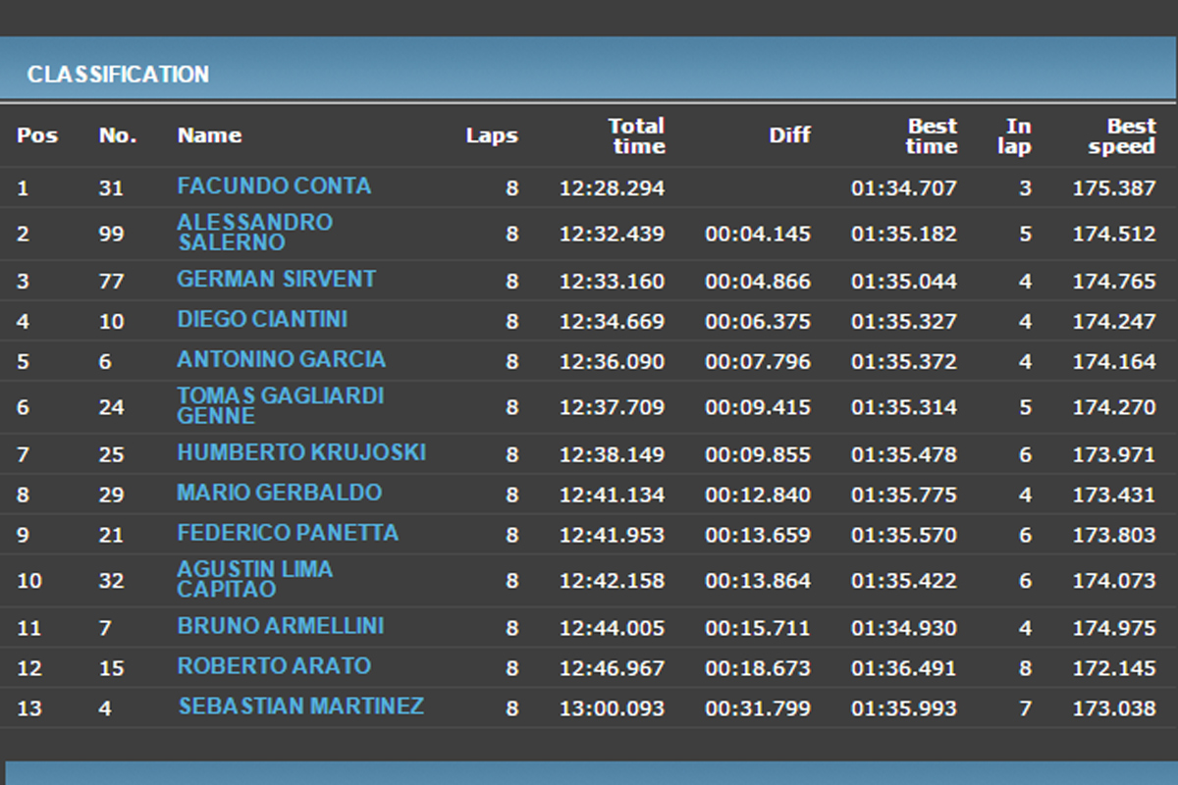
Task: Select FEDERICO PANETTA name link
Action: click(288, 533)
